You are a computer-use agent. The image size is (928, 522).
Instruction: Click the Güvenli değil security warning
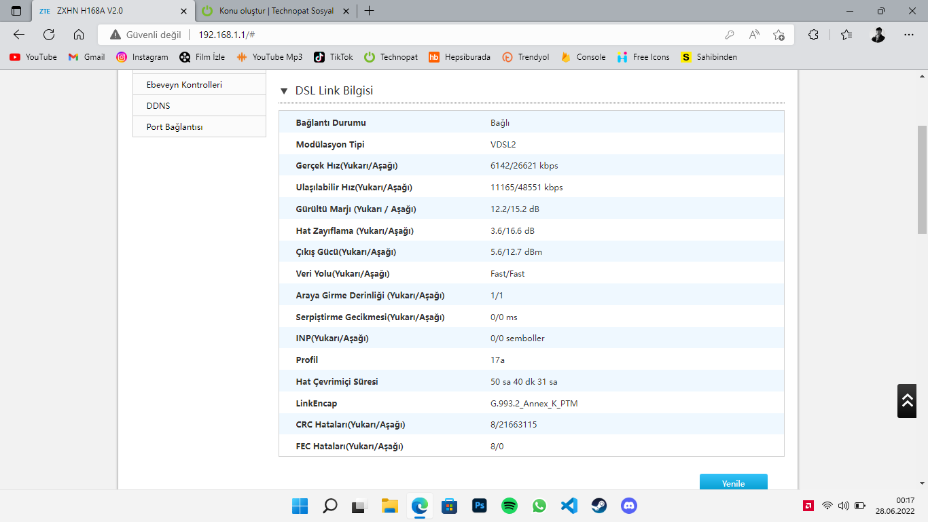[x=146, y=35]
